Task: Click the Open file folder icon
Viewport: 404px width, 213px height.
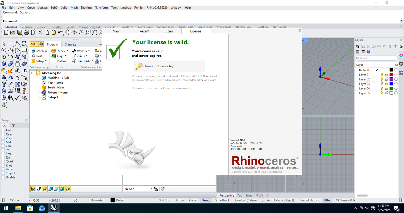Action: tap(13, 32)
